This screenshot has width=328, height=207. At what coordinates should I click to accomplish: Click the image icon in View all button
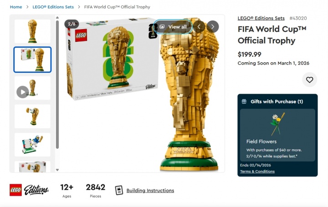[162, 27]
